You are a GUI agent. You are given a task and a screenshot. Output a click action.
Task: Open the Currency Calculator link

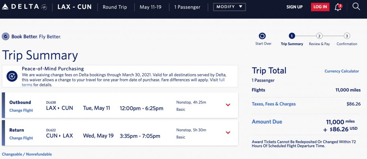342,71
